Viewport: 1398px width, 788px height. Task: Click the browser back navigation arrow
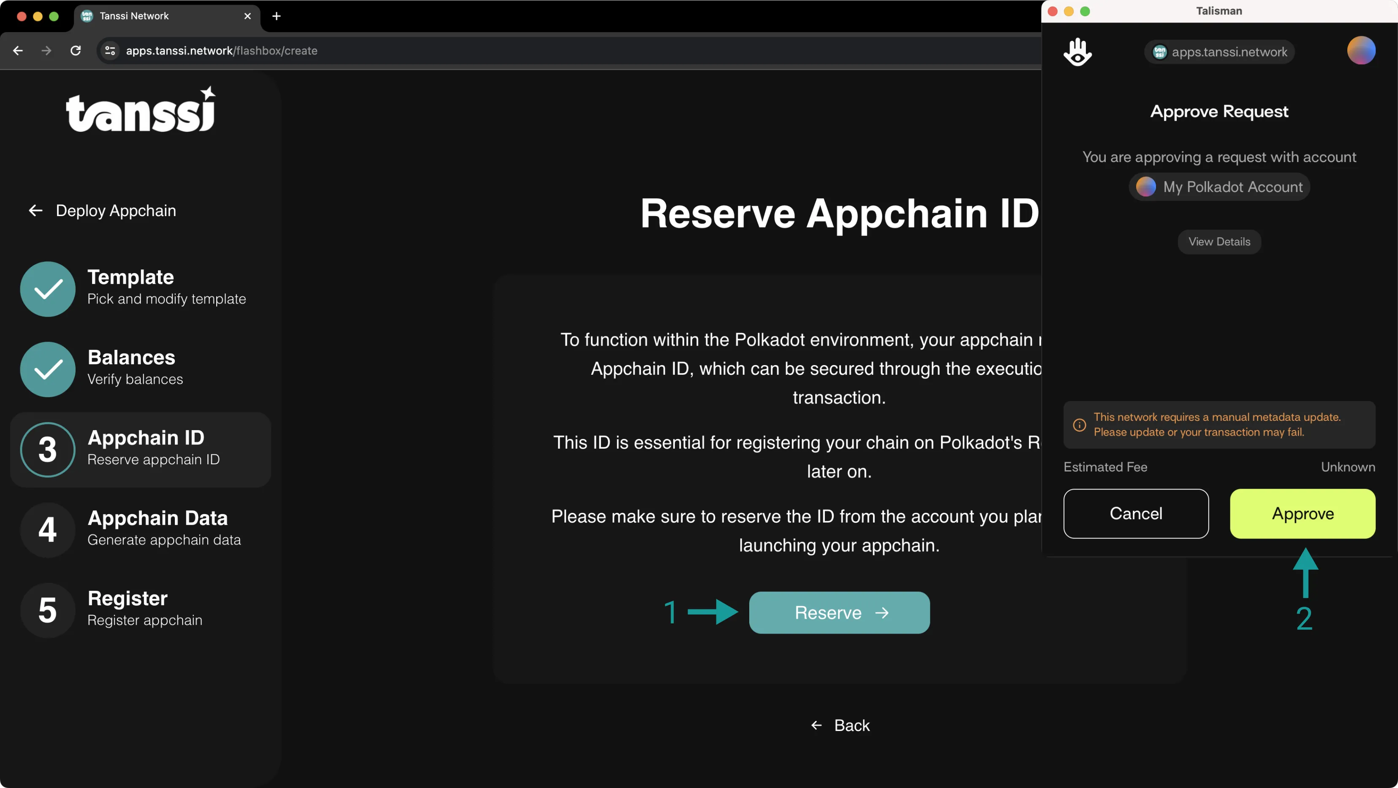point(17,50)
